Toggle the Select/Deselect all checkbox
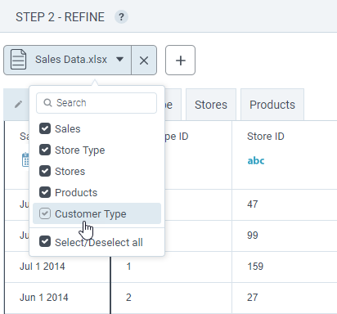 45,241
